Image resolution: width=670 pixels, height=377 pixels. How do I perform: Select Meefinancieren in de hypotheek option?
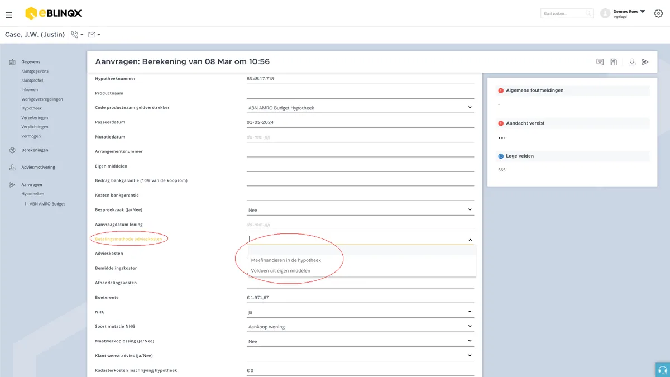pyautogui.click(x=362, y=260)
